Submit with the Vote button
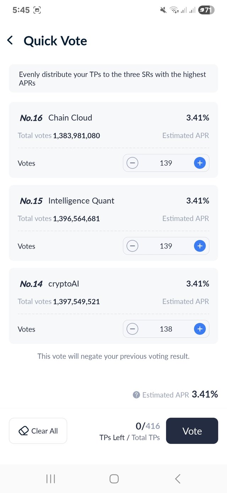 coord(192,431)
